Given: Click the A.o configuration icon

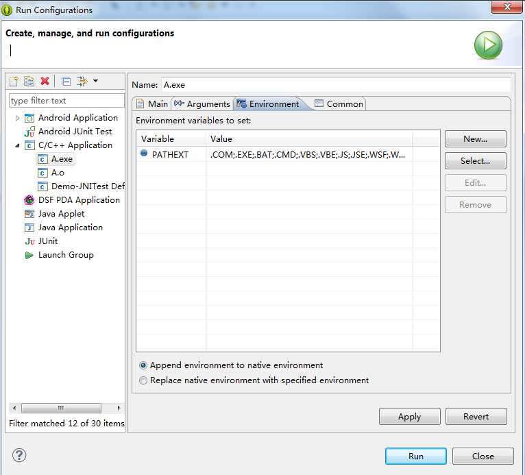Looking at the screenshot, I should coord(42,173).
